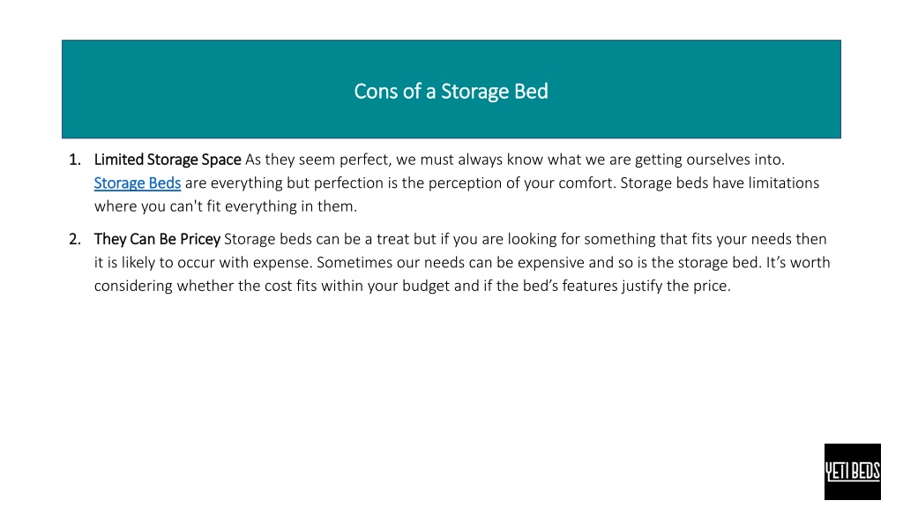Click the list number '2.' marker
Screen dimensions: 903x508
(x=75, y=239)
